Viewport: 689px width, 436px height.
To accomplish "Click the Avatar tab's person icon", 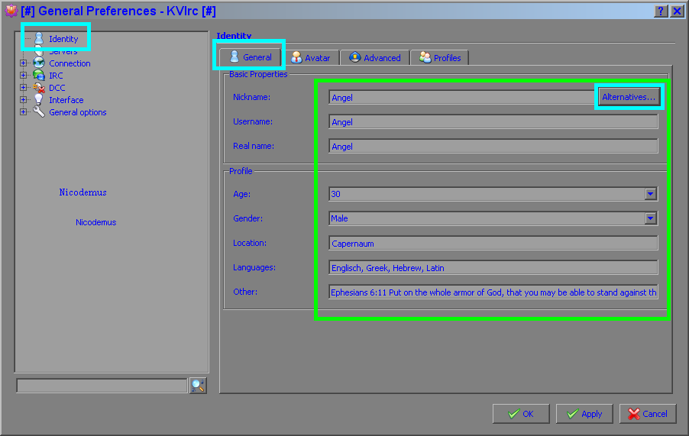I will pyautogui.click(x=296, y=57).
